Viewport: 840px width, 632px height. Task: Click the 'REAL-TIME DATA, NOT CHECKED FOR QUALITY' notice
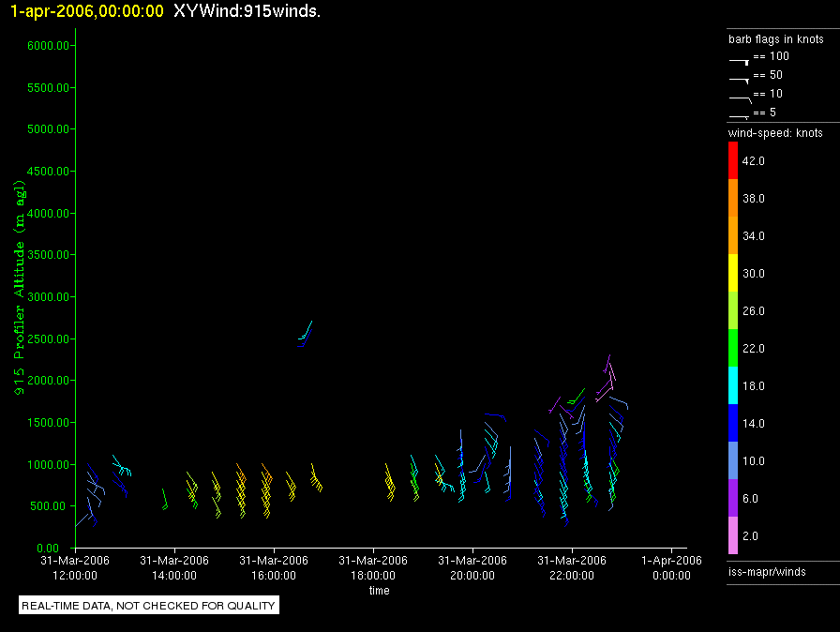coord(148,606)
